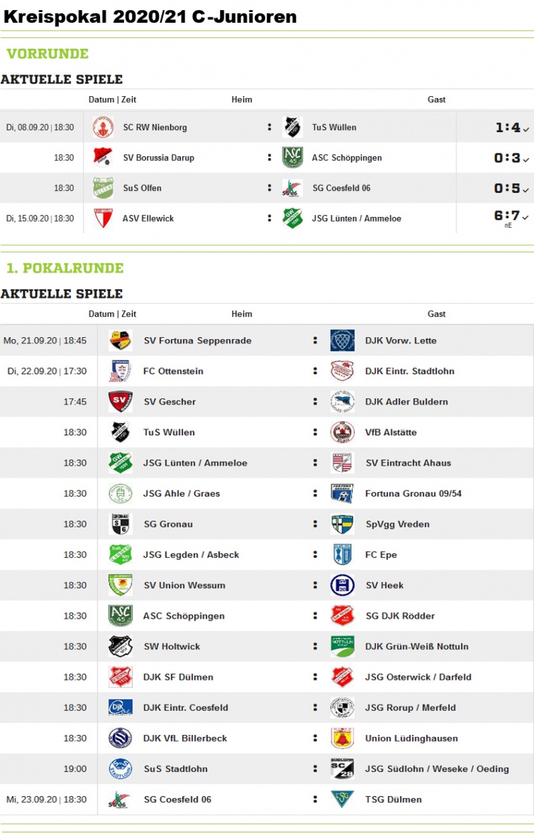
Task: Click the SC RW Nienborg club crest
Action: pos(103,127)
